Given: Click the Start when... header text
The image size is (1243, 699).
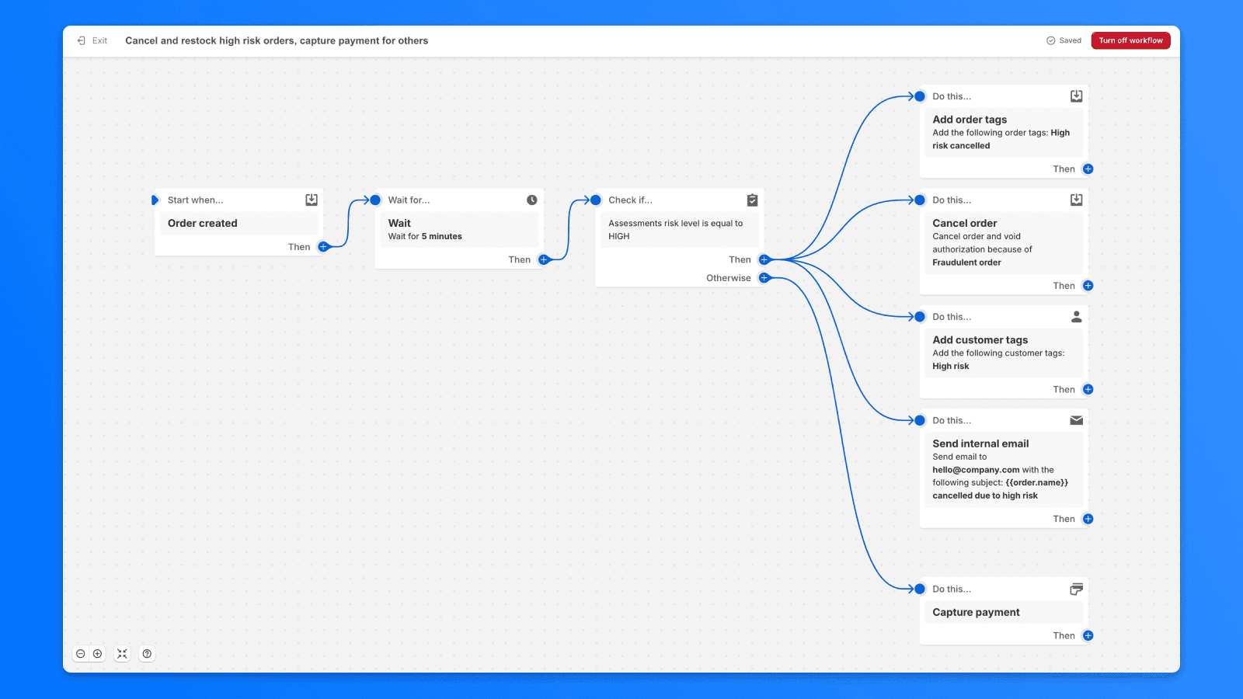Looking at the screenshot, I should tap(195, 200).
